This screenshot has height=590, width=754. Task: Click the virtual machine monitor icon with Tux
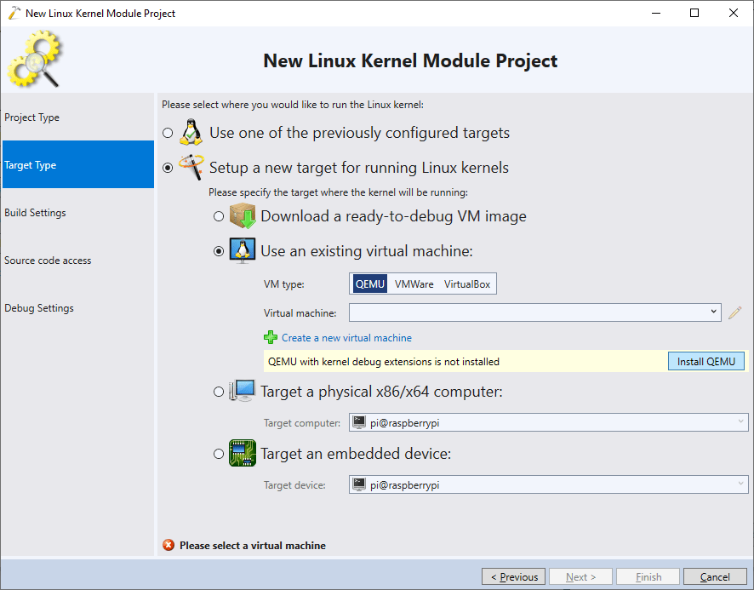pos(241,251)
